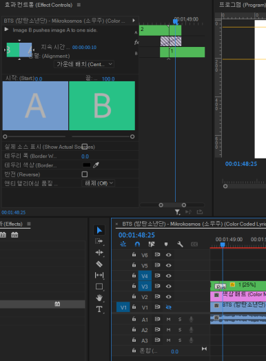Image resolution: width=266 pixels, height=361 pixels.
Task: Click Start value 0.0
Action: (39, 79)
